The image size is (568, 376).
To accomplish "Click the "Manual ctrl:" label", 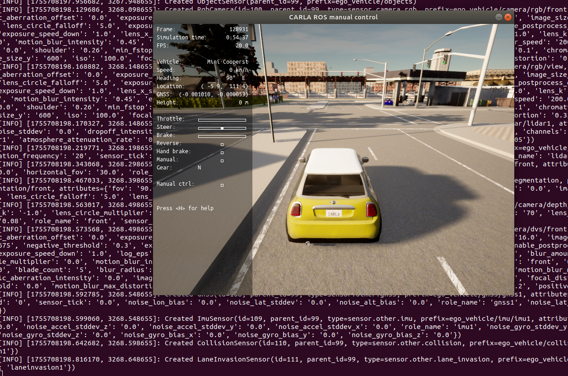I will (x=175, y=184).
